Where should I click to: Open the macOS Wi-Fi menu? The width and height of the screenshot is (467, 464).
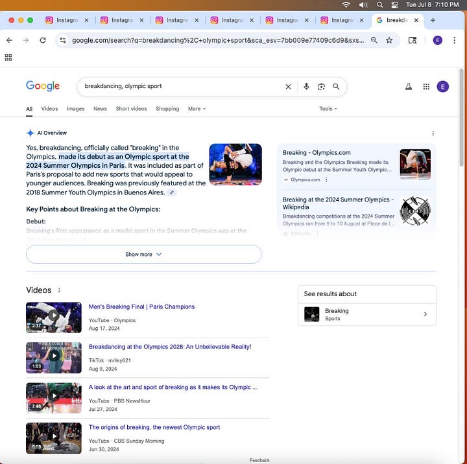click(x=346, y=5)
